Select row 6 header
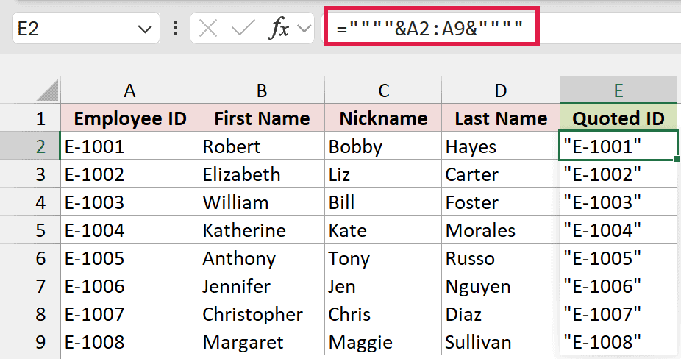 [x=30, y=257]
